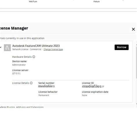137x137 pixels.
Task: Show Hardware Details info icon
Action: point(34,57)
